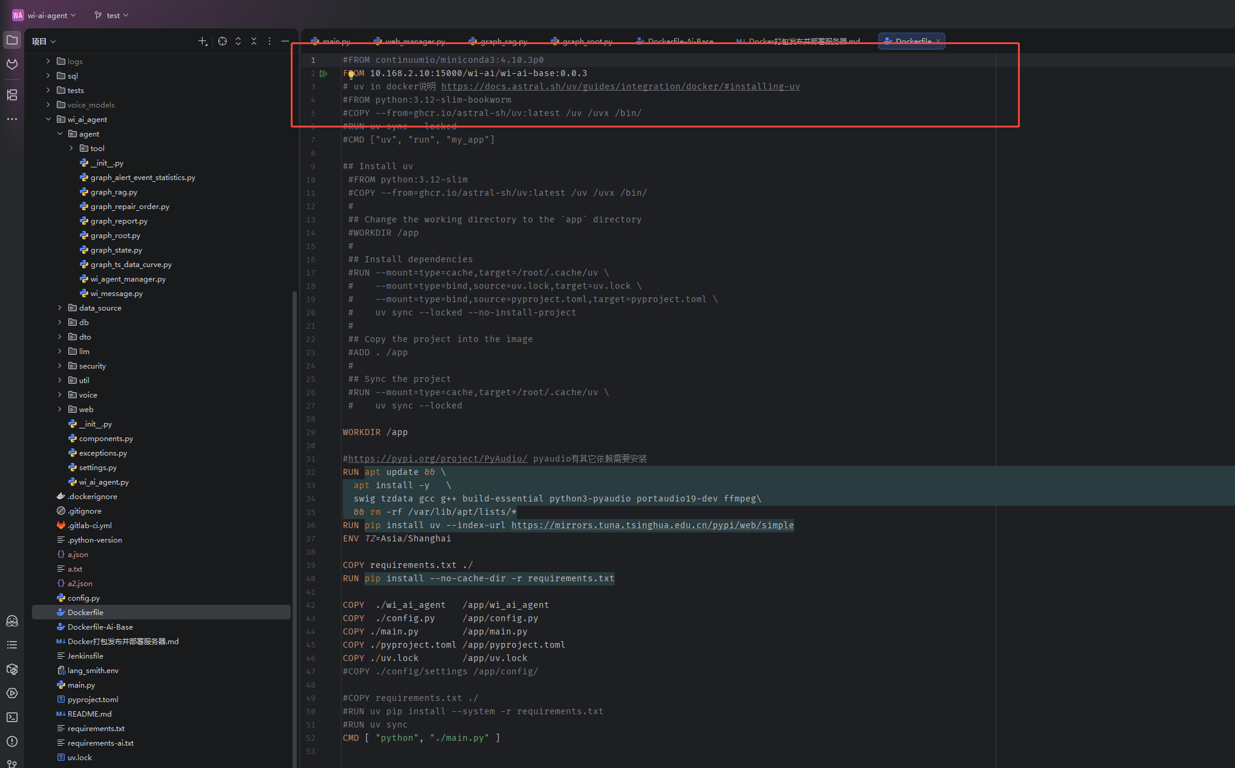Open the Problems tool window
The height and width of the screenshot is (768, 1235).
[12, 741]
